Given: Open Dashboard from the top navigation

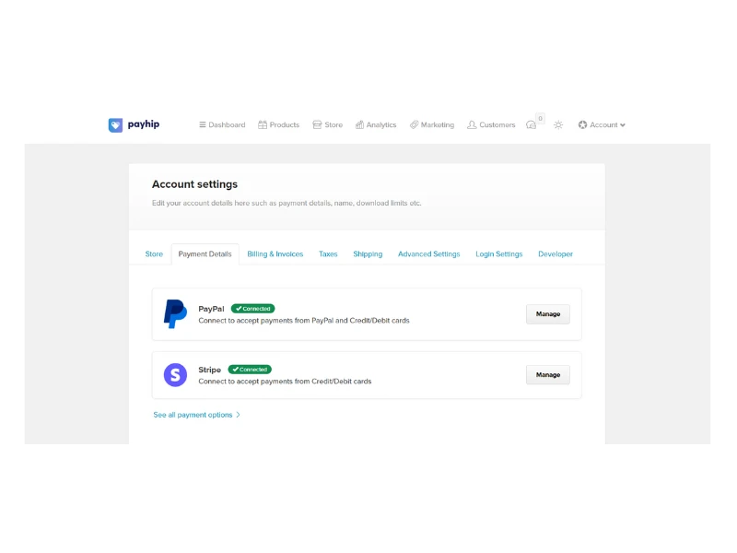Looking at the screenshot, I should (x=222, y=125).
